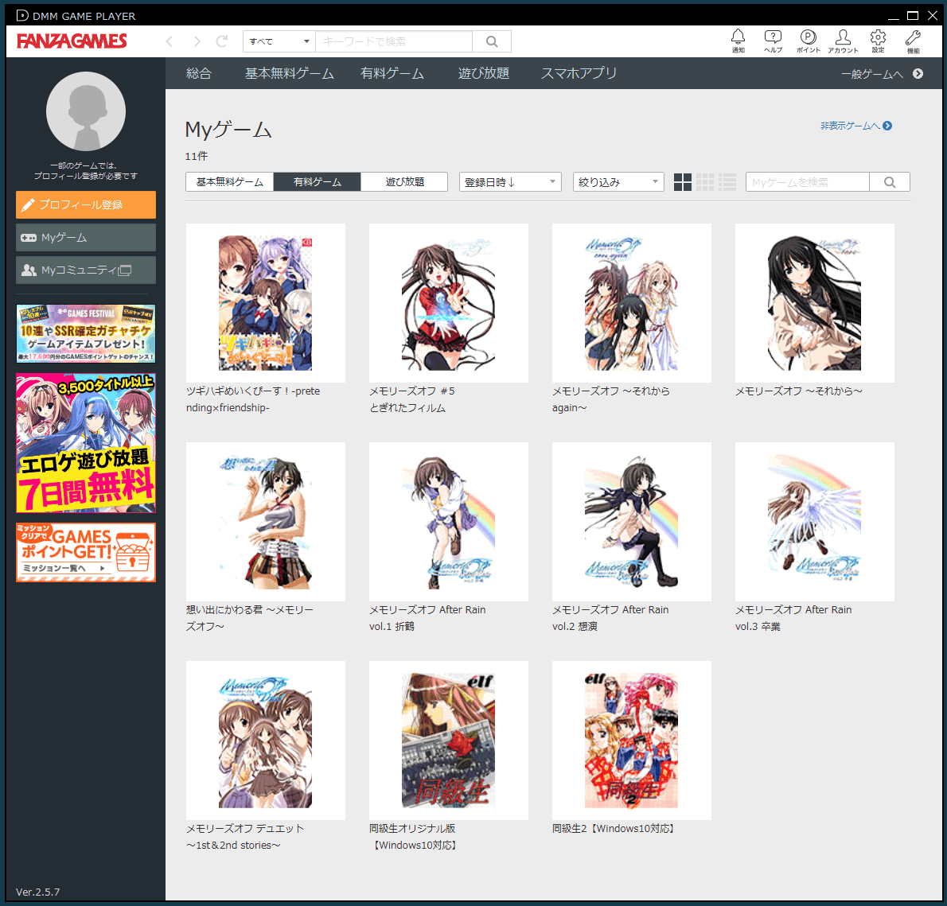Open the 登録日時 sort dropdown

click(x=510, y=181)
